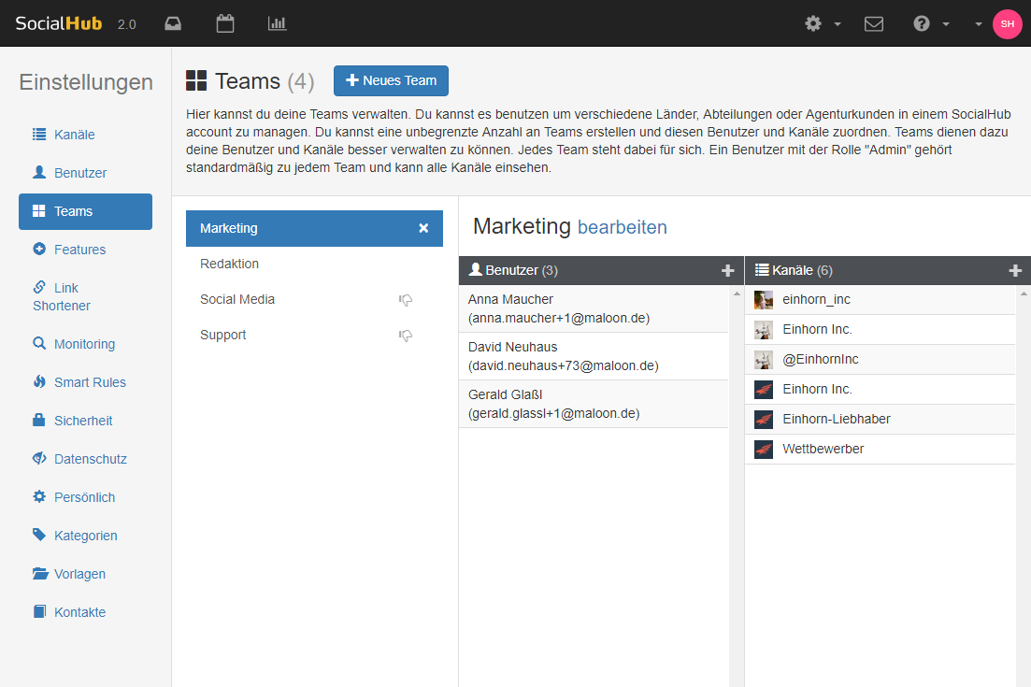Image resolution: width=1031 pixels, height=687 pixels.
Task: Open the envelope messages icon
Action: [873, 24]
